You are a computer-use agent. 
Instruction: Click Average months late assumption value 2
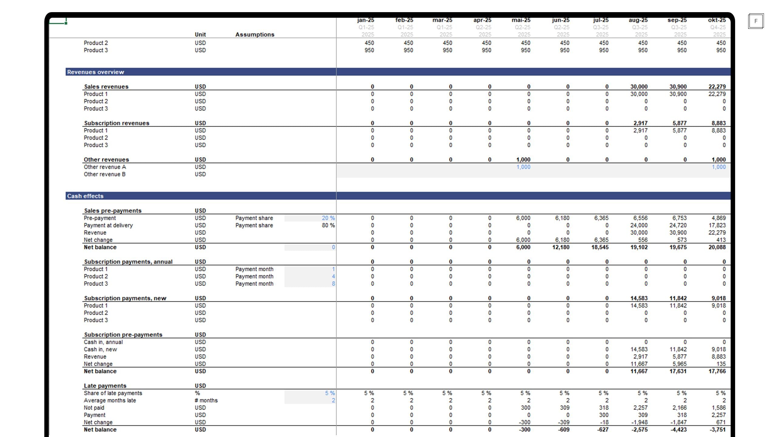click(310, 400)
